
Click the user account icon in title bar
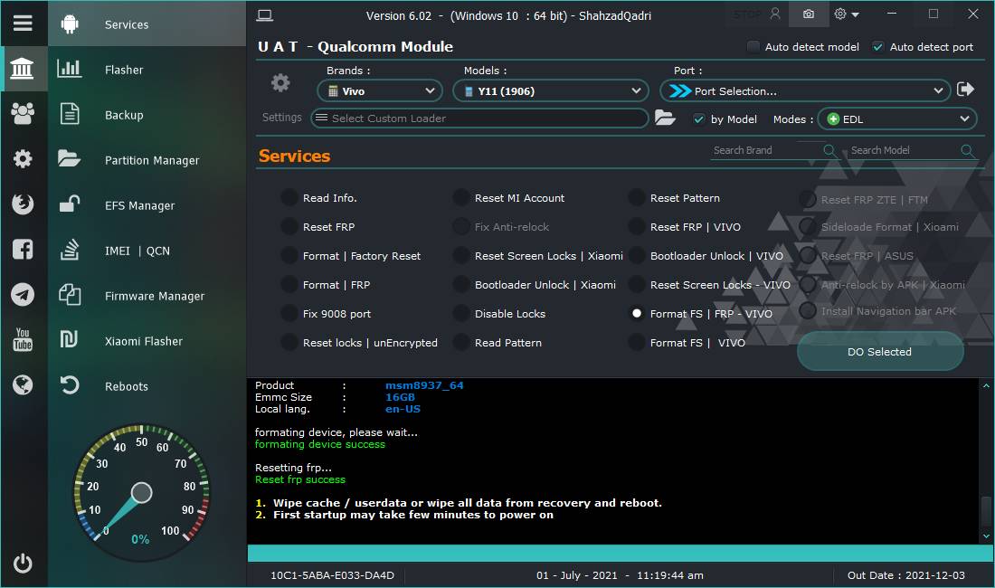(775, 14)
